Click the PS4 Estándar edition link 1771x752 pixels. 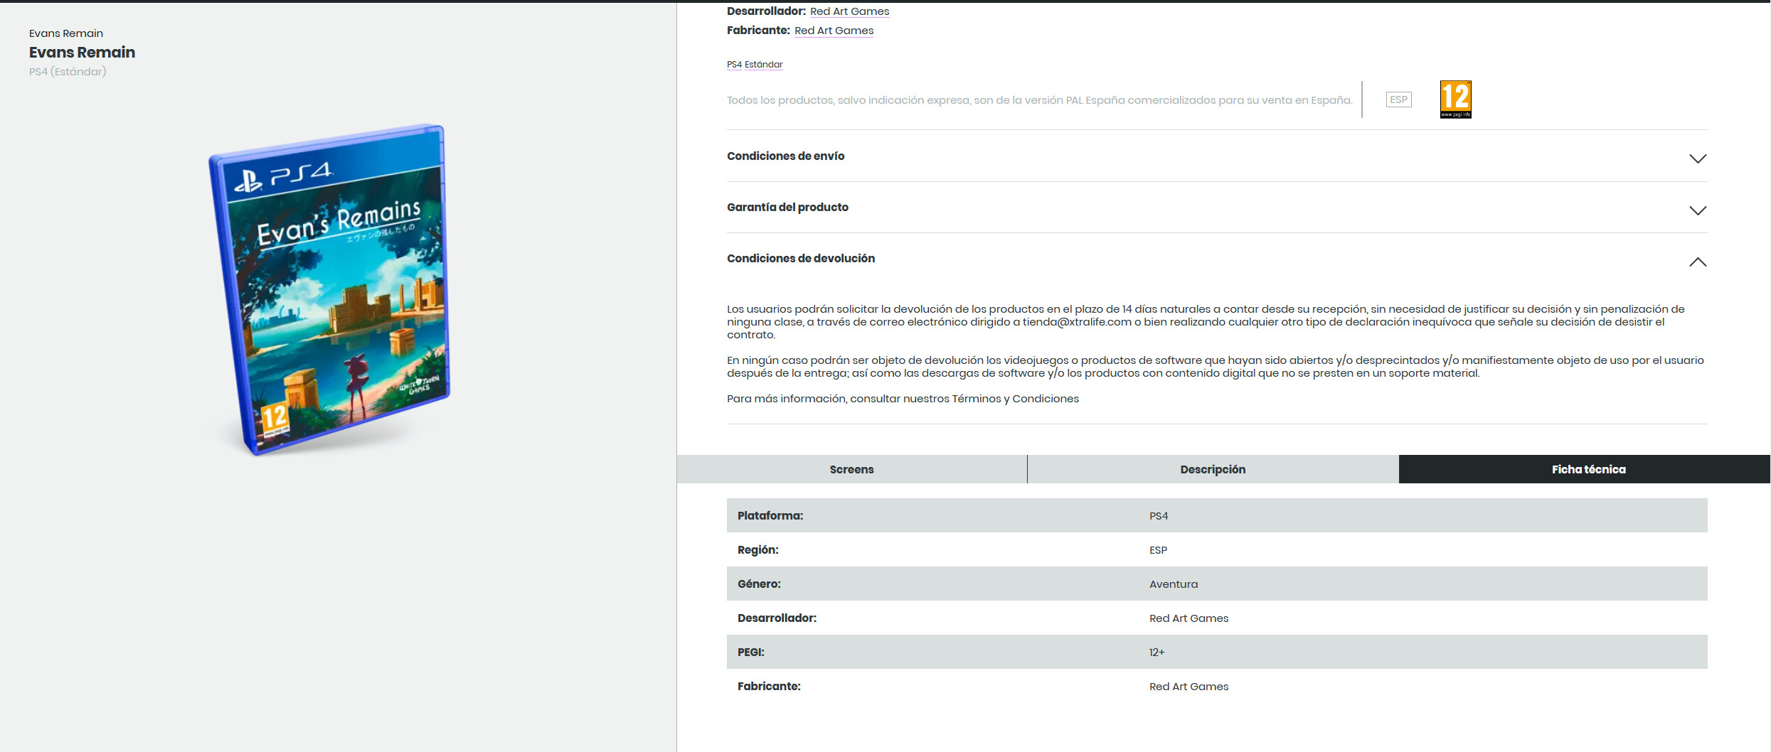pyautogui.click(x=755, y=65)
